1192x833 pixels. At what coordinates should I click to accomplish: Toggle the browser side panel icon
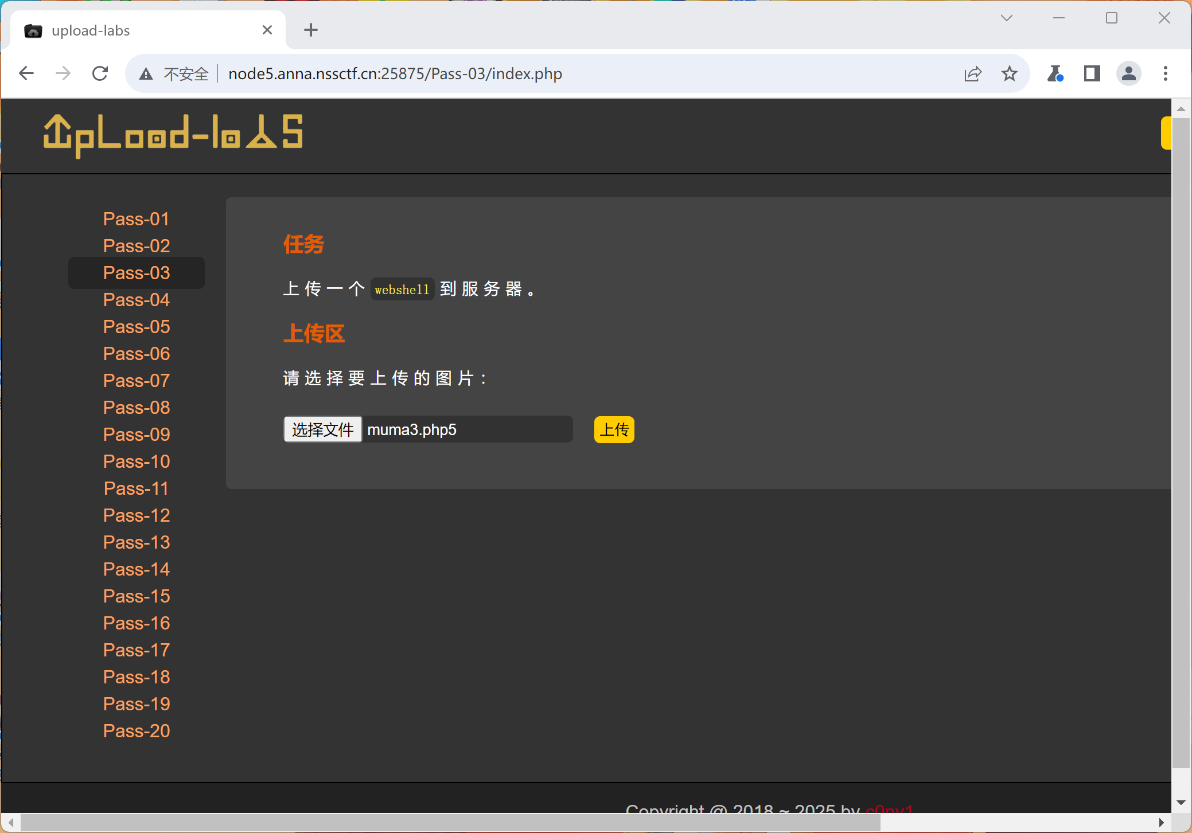coord(1092,73)
